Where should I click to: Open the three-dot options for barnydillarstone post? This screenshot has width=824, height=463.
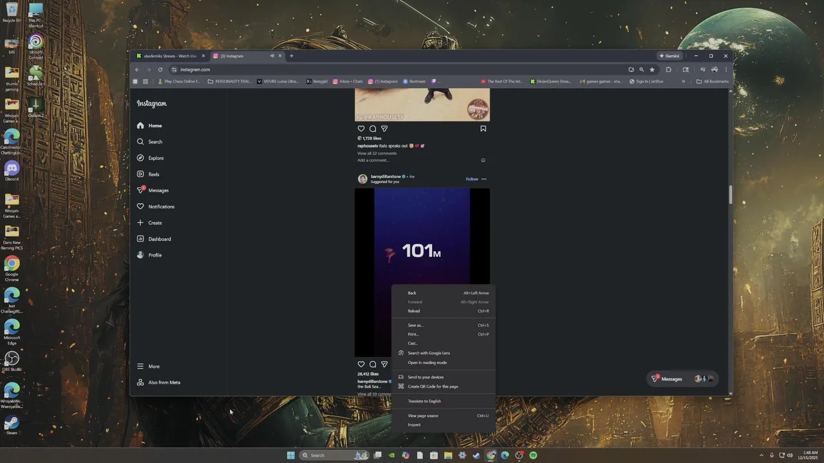pos(484,179)
